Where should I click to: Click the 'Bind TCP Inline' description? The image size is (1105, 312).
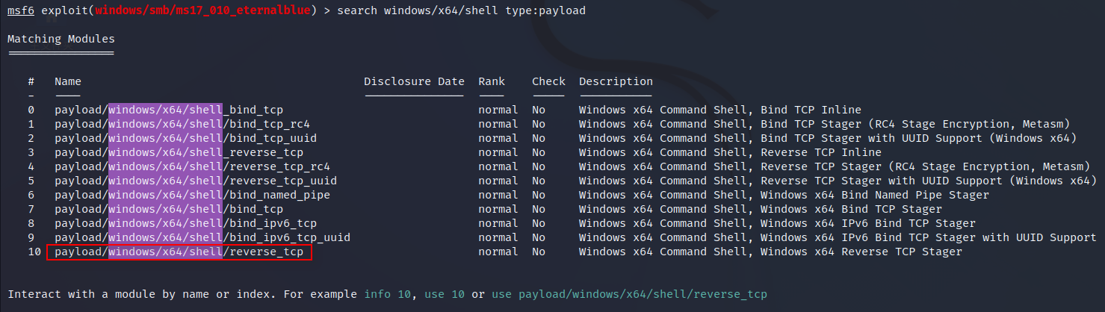coord(720,110)
